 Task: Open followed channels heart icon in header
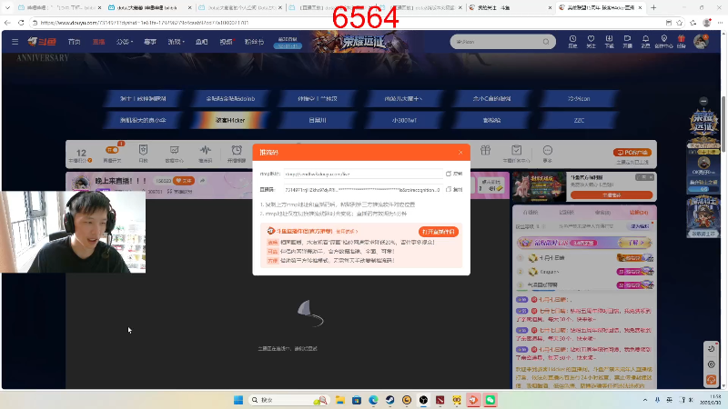point(591,41)
